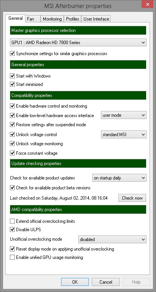Viewport: 156px width, 292px height.
Task: Switch to the Fan tab
Action: pos(33,19)
